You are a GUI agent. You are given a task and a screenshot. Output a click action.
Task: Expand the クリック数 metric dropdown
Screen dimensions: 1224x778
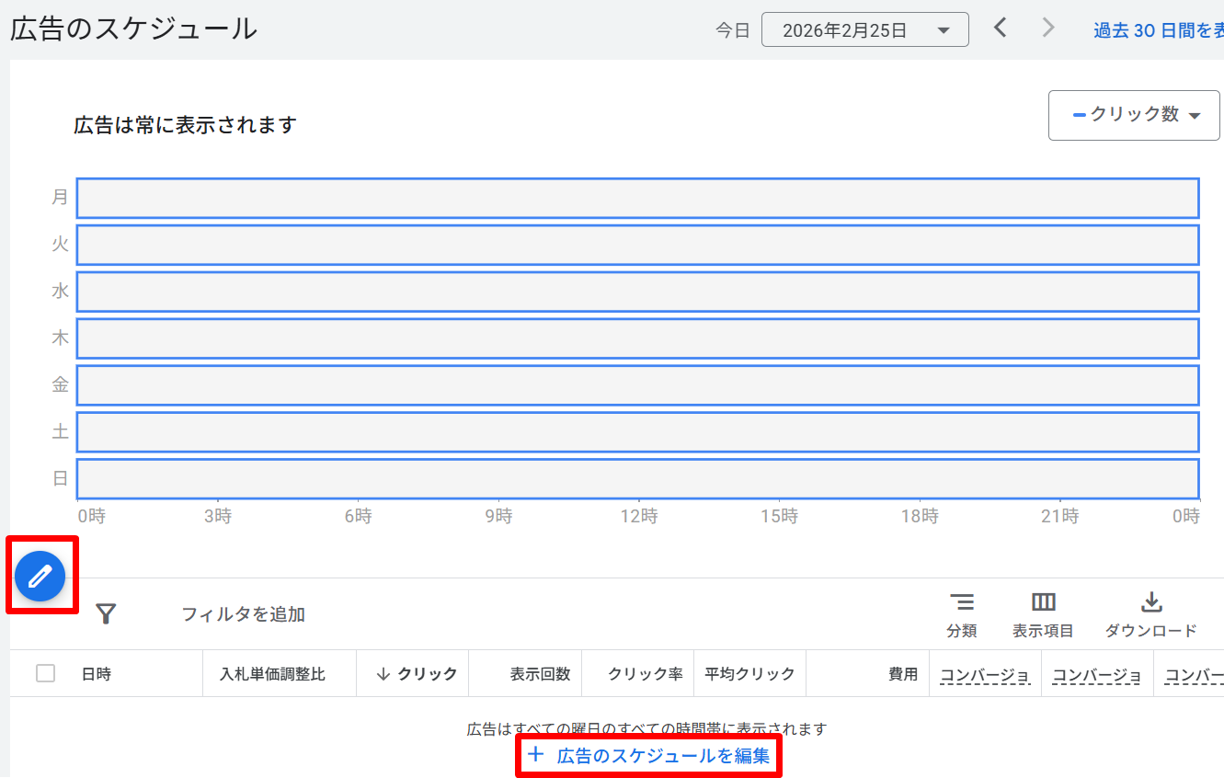click(1134, 115)
